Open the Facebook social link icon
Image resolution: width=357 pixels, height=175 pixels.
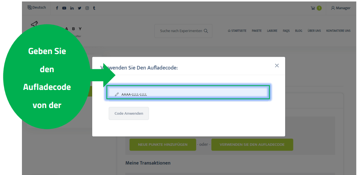[57, 8]
